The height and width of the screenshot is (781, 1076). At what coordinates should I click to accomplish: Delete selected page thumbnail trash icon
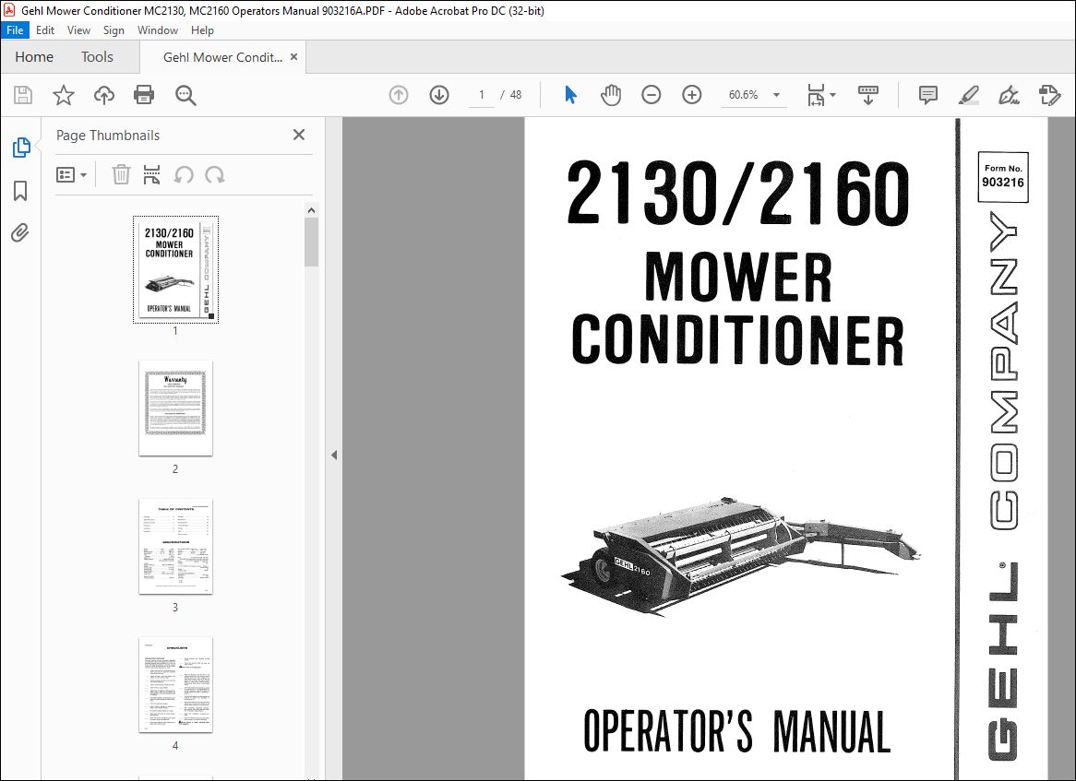(x=121, y=175)
